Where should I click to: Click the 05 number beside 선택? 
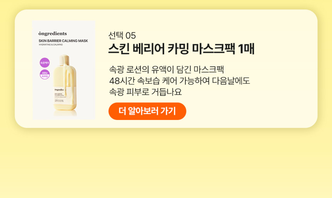[x=130, y=36]
